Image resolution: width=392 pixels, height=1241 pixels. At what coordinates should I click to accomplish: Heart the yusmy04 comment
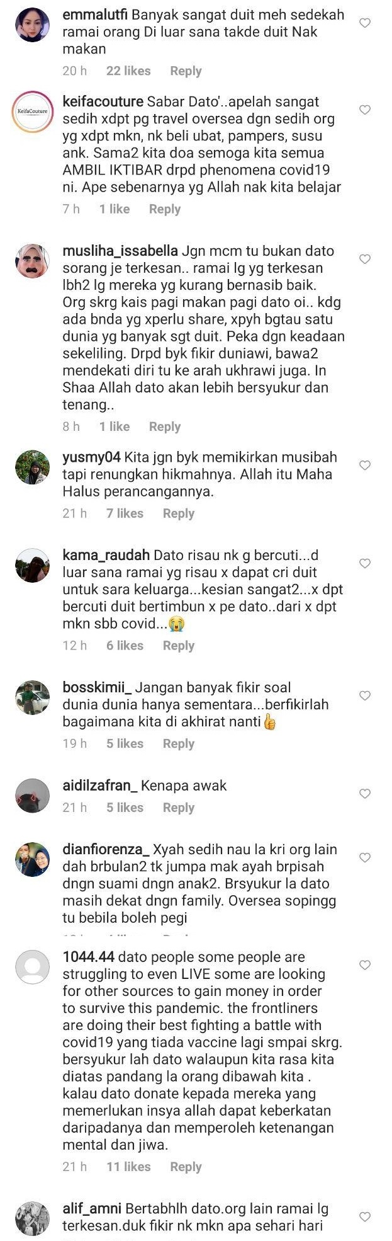[364, 466]
